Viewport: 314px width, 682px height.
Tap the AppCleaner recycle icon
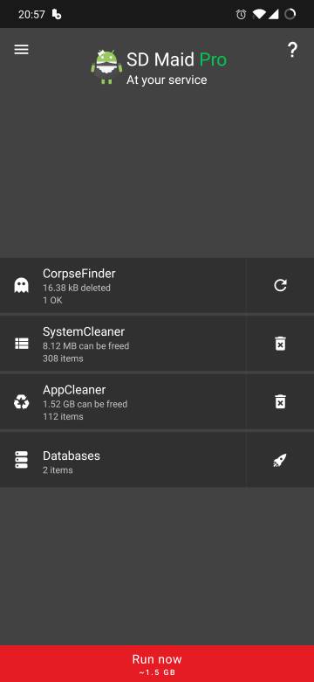pos(21,402)
